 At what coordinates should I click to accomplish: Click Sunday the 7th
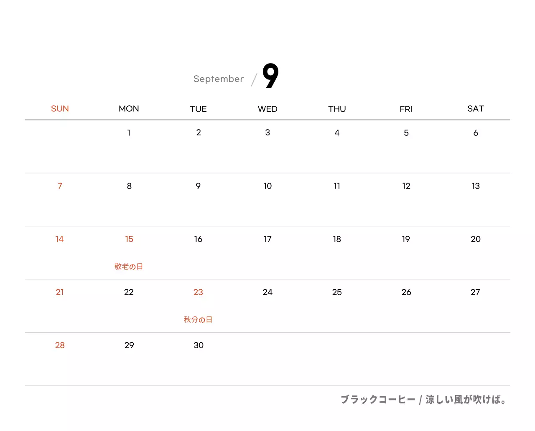tap(60, 186)
